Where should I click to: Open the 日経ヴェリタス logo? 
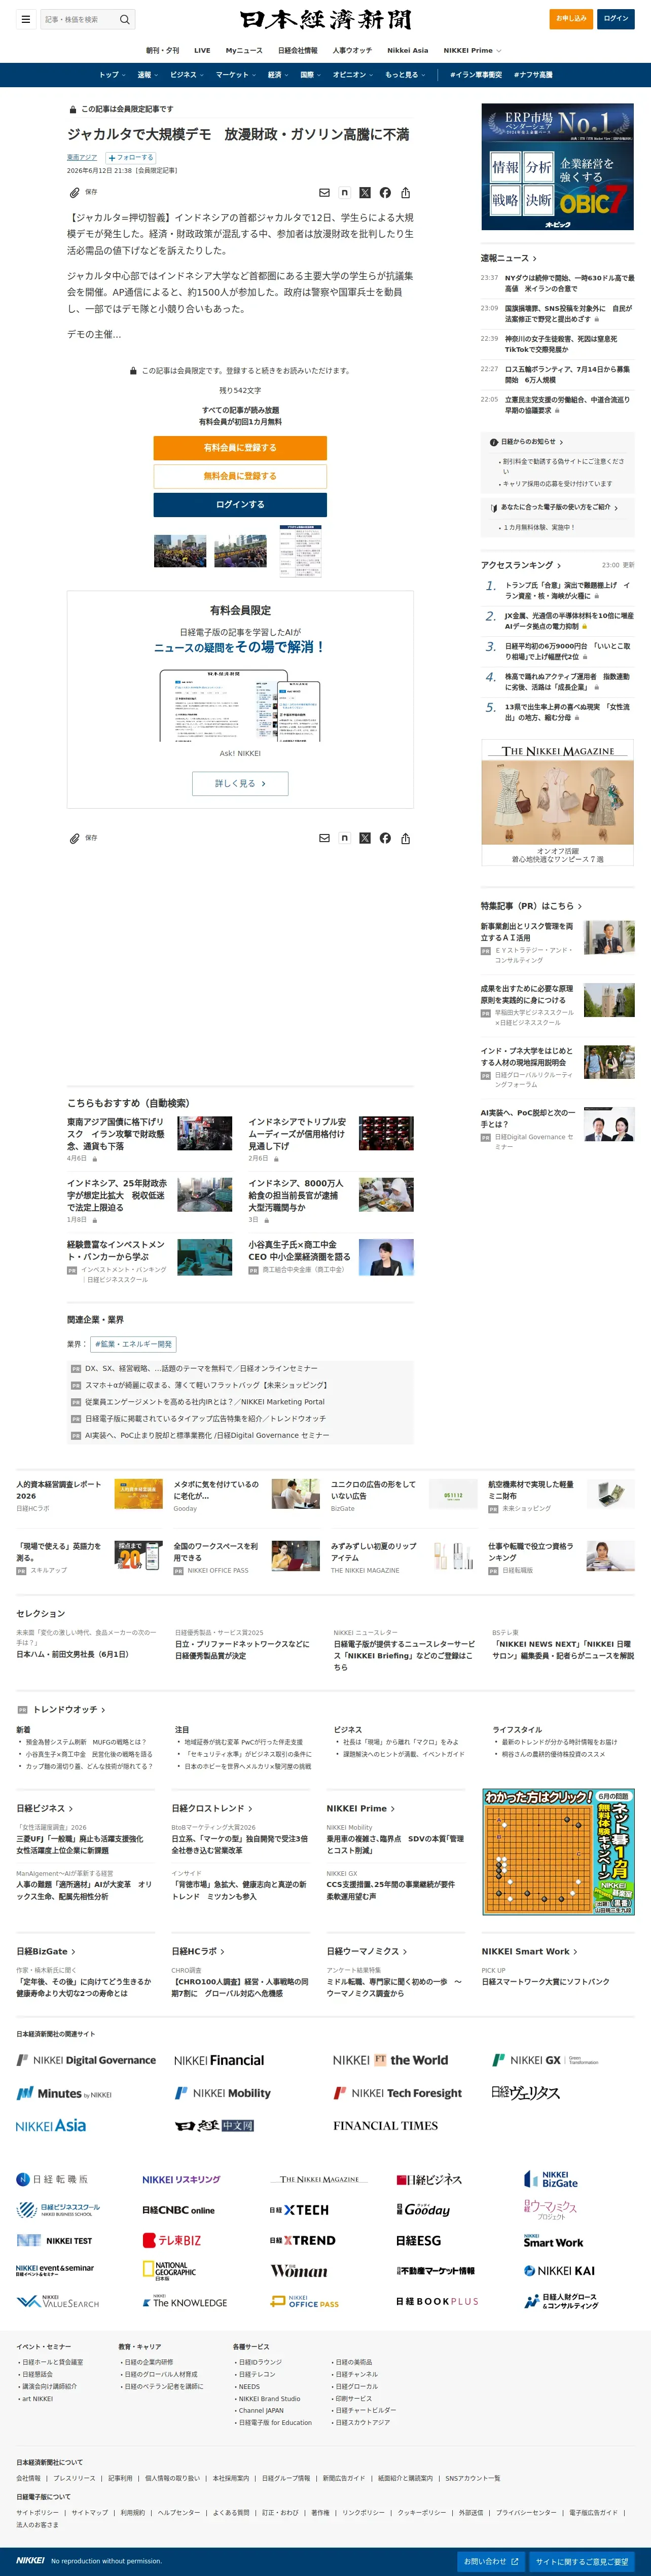click(526, 2093)
